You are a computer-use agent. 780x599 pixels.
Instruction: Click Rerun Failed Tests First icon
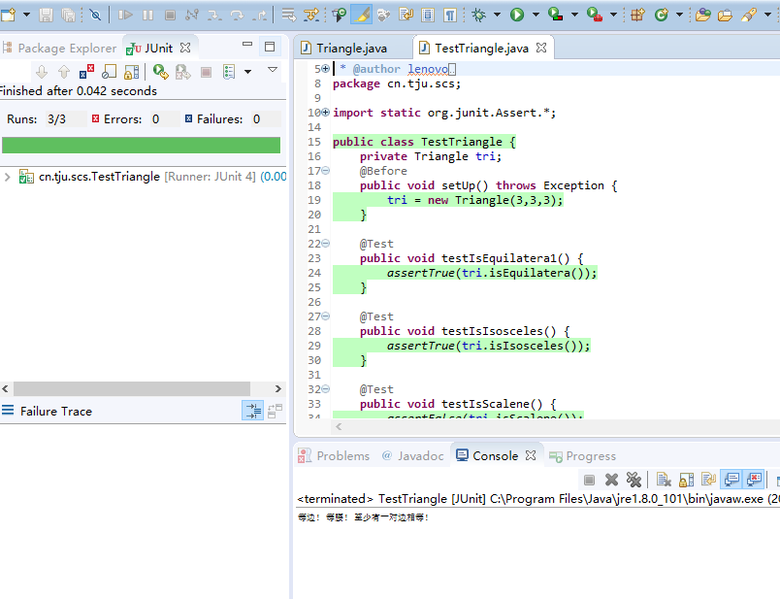182,72
